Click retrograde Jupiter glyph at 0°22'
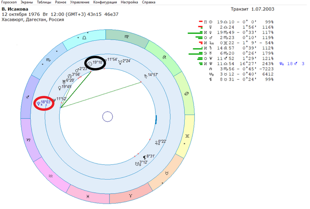The height and width of the screenshot is (209, 310). 157,143
